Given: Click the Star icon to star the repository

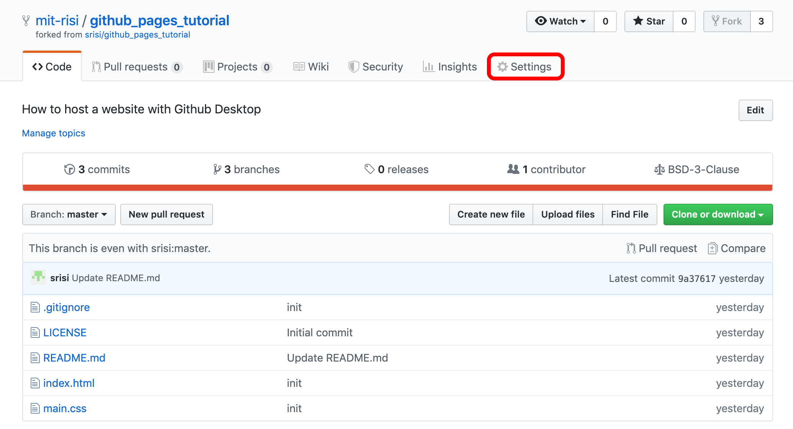Looking at the screenshot, I should pyautogui.click(x=638, y=21).
